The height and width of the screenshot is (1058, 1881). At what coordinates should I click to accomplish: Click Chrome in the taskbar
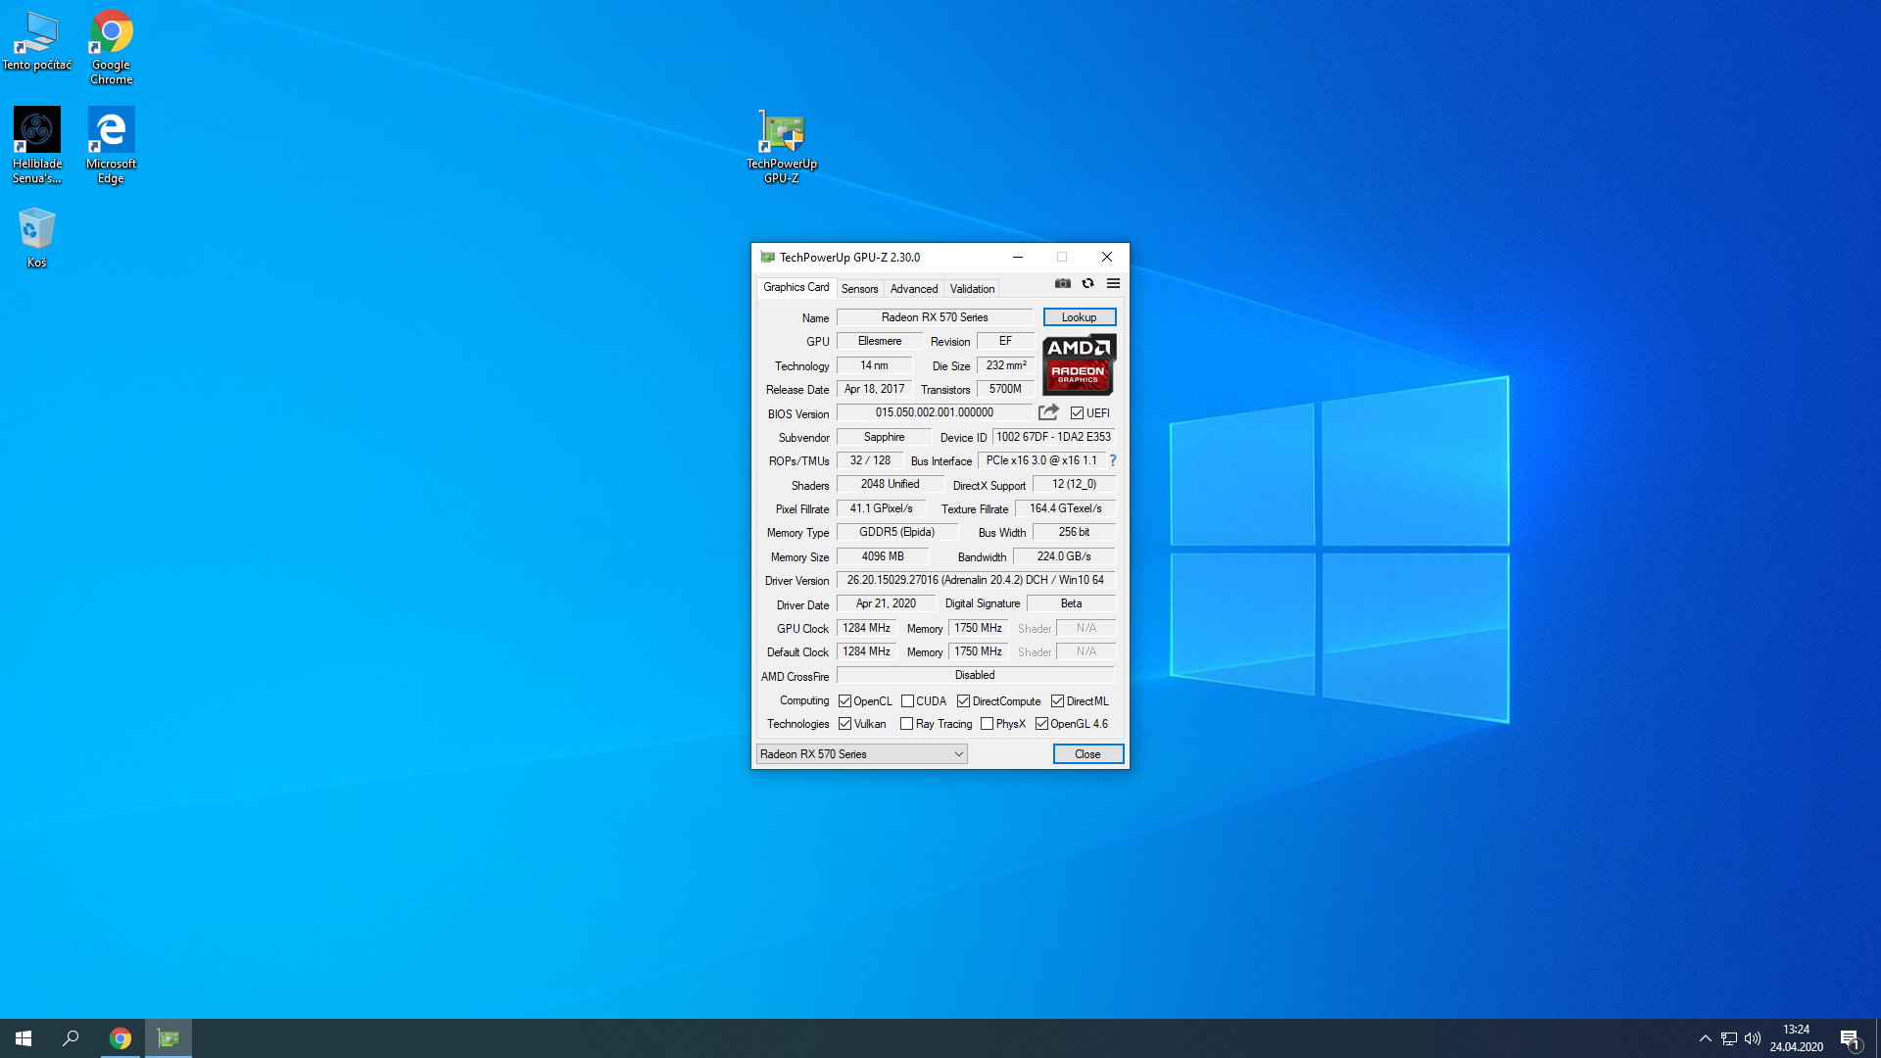121,1038
